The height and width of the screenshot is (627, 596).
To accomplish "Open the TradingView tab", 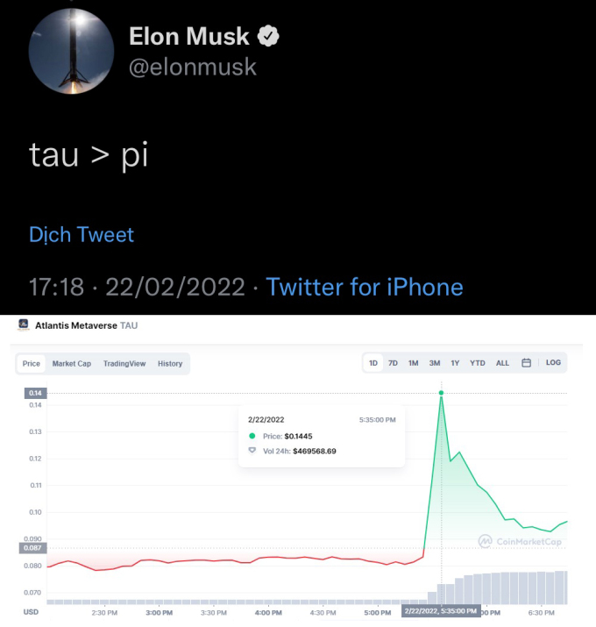I will (x=124, y=363).
